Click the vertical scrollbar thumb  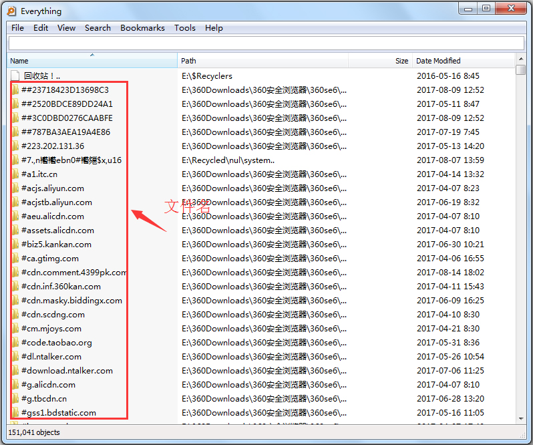pos(521,69)
